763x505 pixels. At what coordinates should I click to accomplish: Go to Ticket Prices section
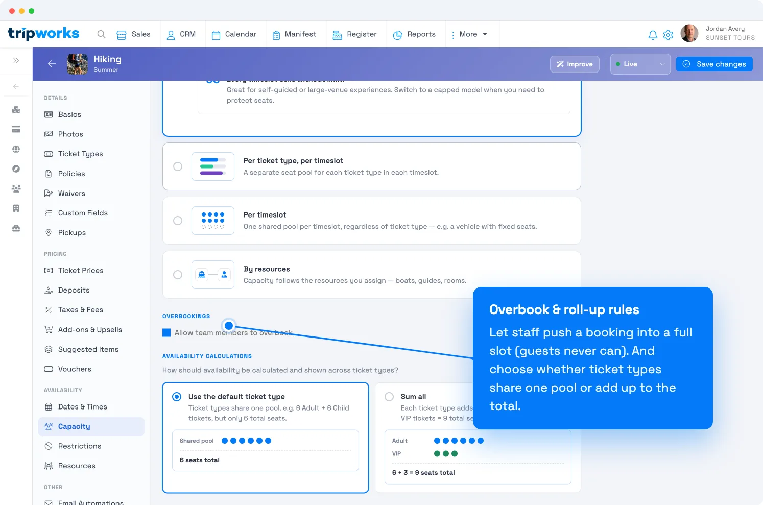[x=91, y=271]
